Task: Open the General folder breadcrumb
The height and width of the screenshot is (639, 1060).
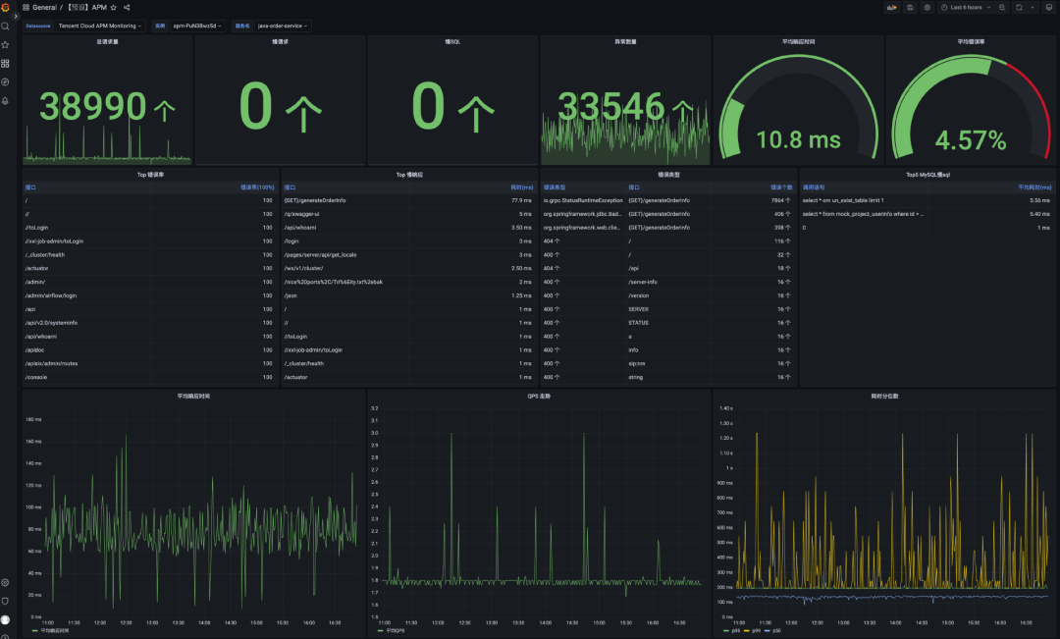Action: coord(44,8)
